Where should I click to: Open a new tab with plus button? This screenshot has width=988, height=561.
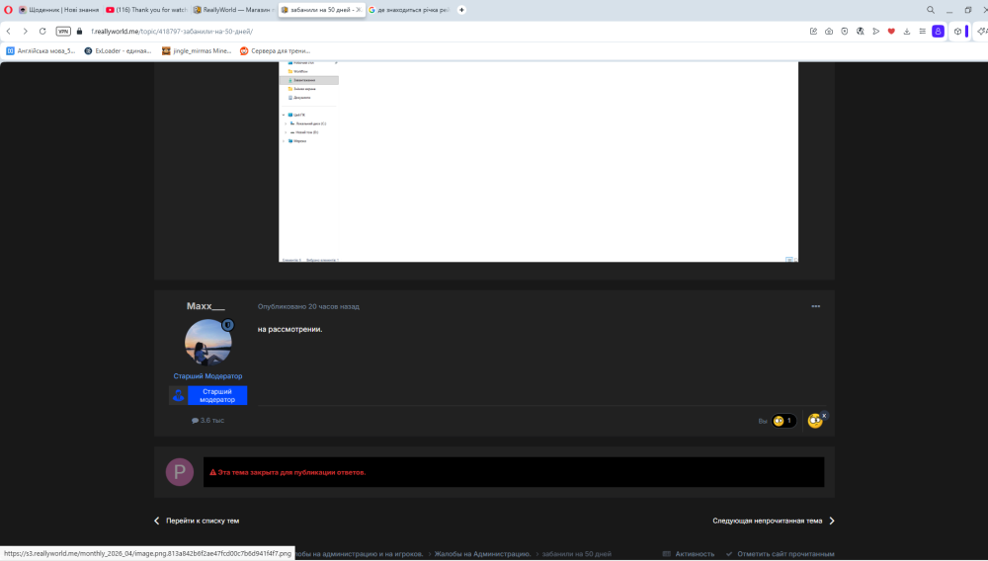coord(461,10)
